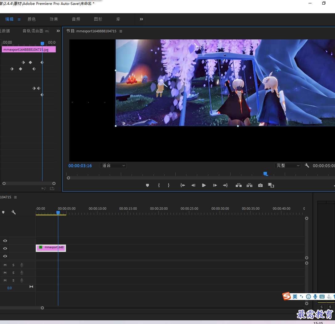Click the master track end marker icon
Viewport: 335px width, 324px height.
(31, 287)
